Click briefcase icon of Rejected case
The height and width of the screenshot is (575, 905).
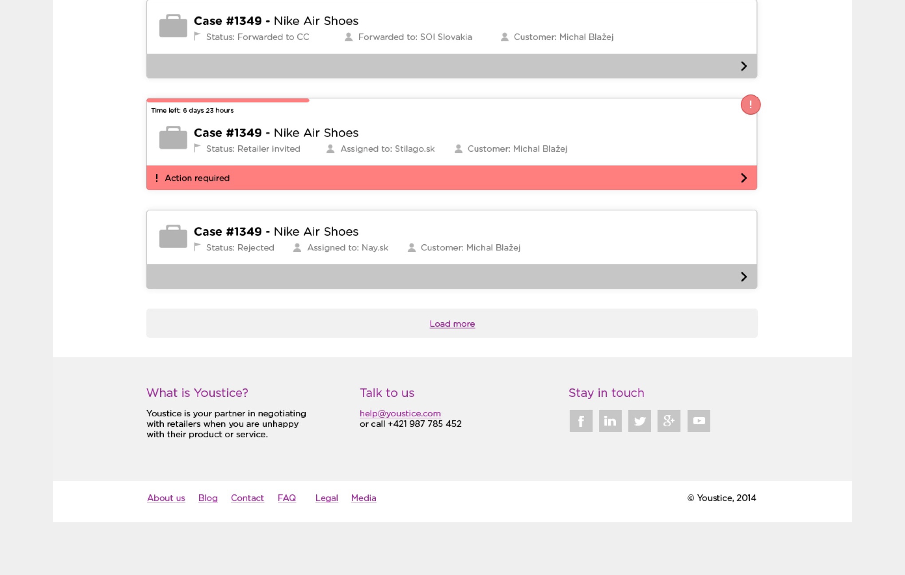coord(173,236)
